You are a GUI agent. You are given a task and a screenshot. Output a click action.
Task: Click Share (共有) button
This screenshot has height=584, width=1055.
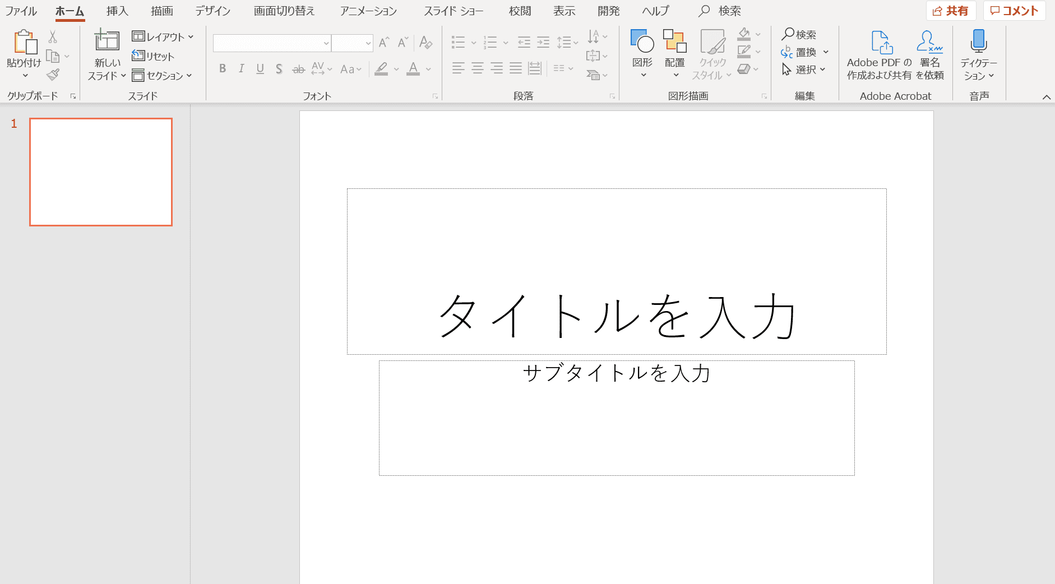(x=951, y=11)
